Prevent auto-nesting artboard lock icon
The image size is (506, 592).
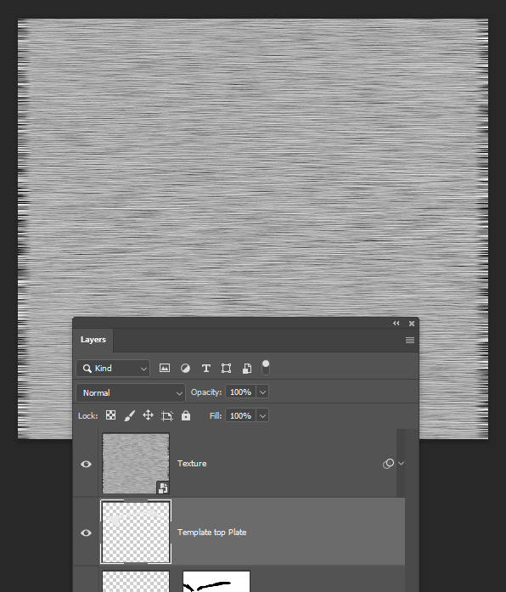coord(166,415)
